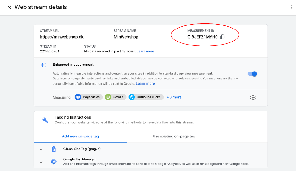Click the No data received status text
Viewport: 304px width, 171px height.
(x=110, y=51)
